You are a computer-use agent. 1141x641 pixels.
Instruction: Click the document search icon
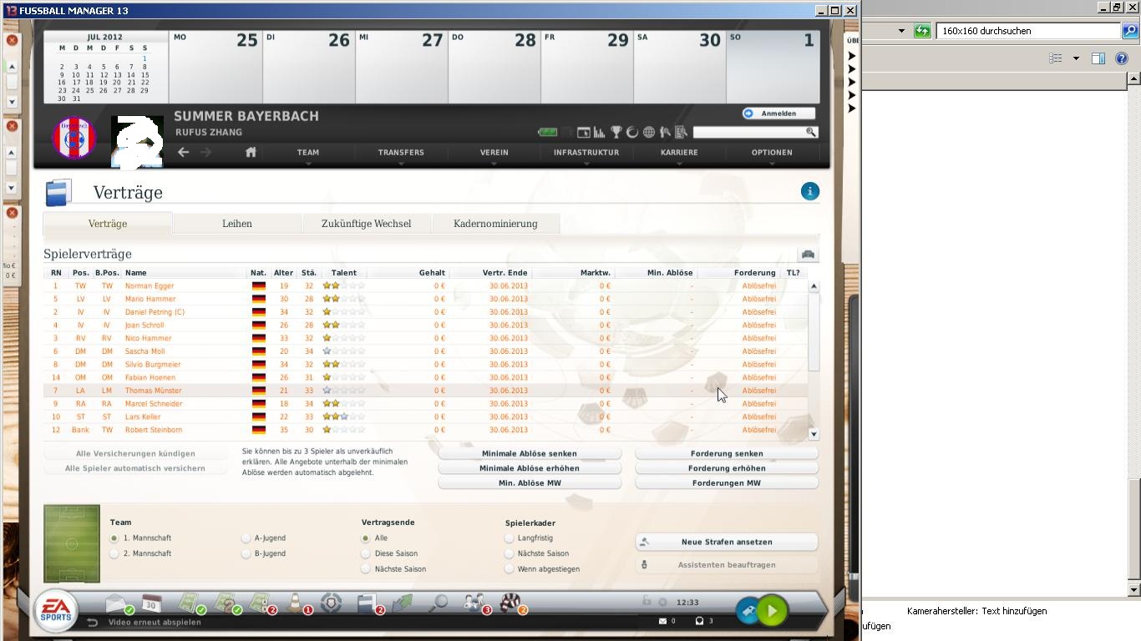(682, 132)
